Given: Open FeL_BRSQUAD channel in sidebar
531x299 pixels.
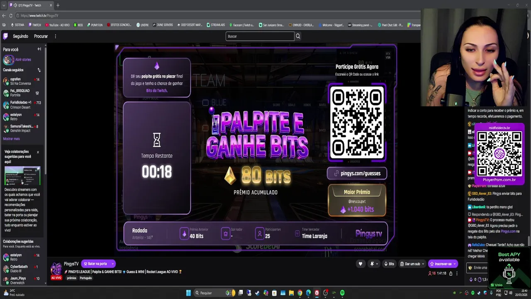Looking at the screenshot, I should pos(22,93).
